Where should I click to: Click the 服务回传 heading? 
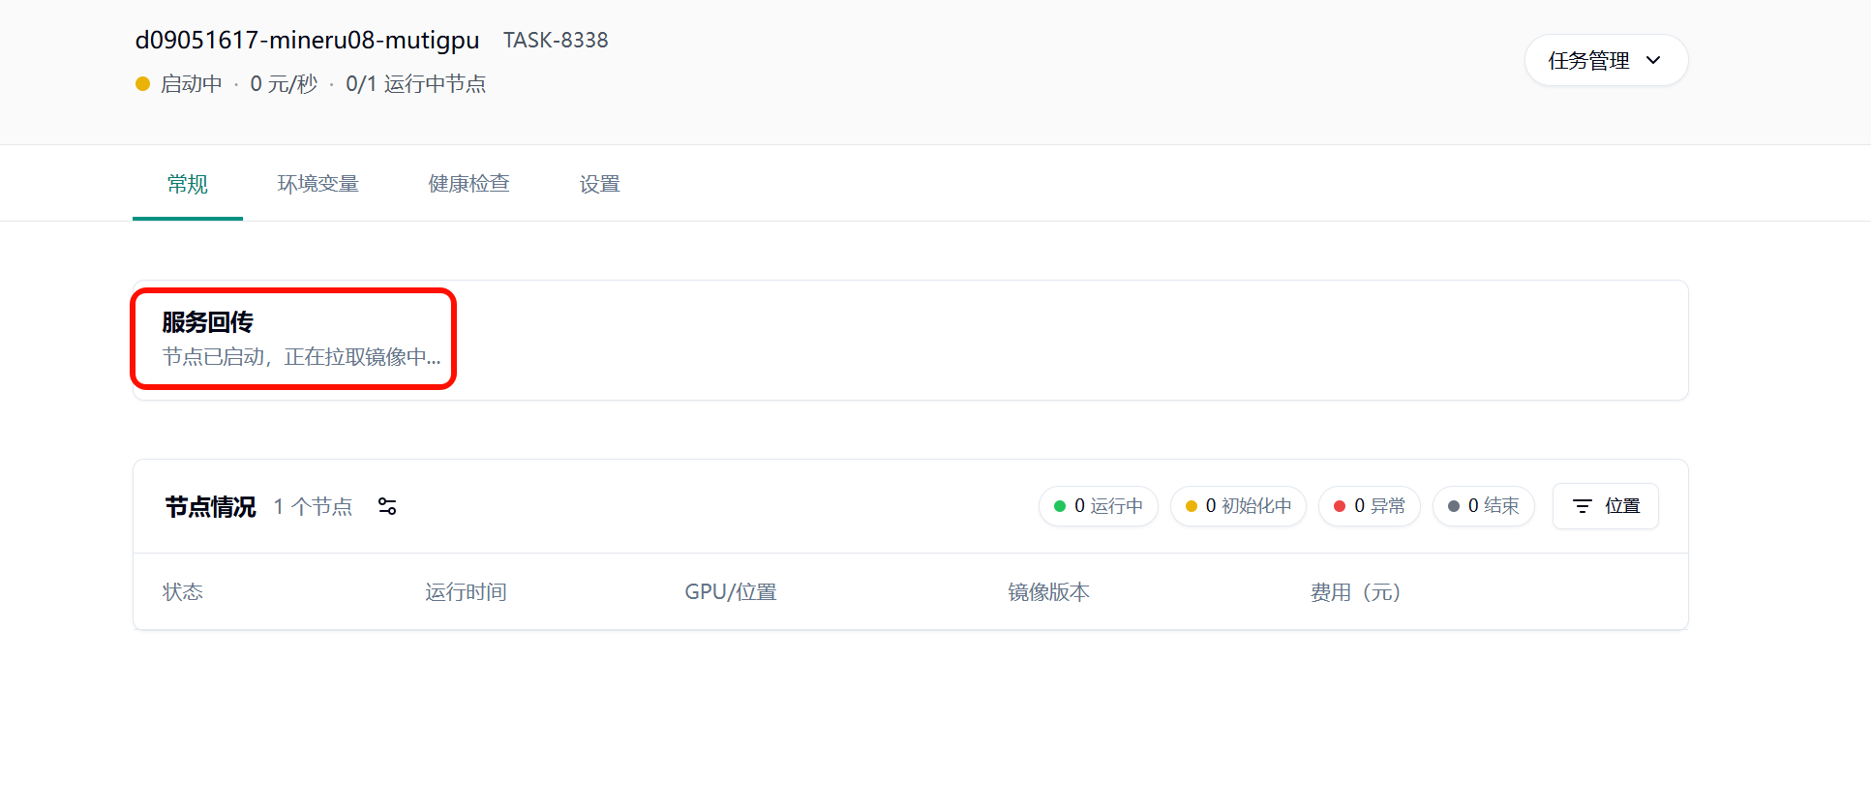point(207,322)
